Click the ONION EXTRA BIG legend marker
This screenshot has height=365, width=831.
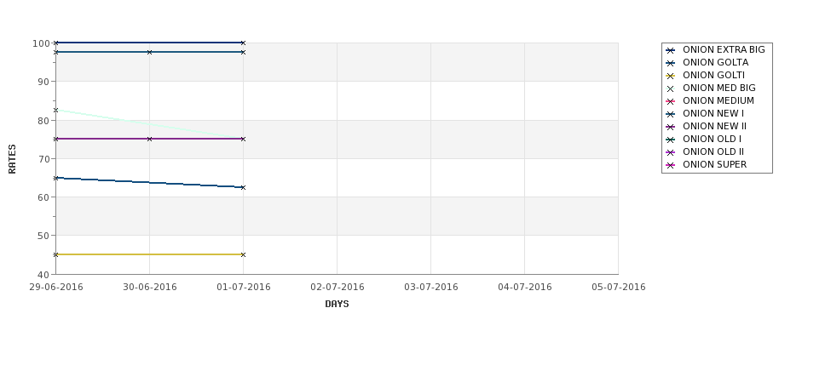point(670,50)
